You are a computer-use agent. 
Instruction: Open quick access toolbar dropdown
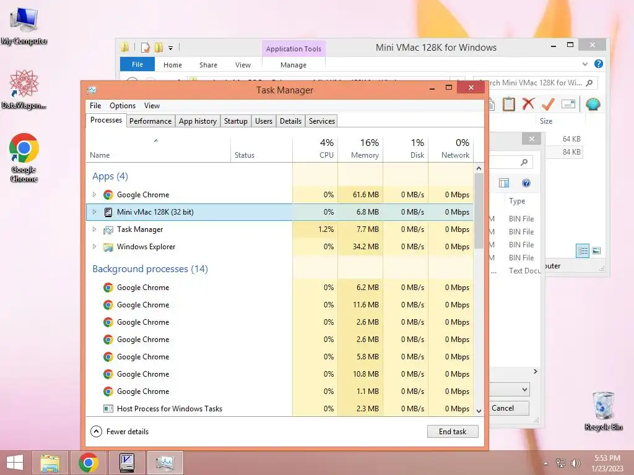pyautogui.click(x=171, y=48)
